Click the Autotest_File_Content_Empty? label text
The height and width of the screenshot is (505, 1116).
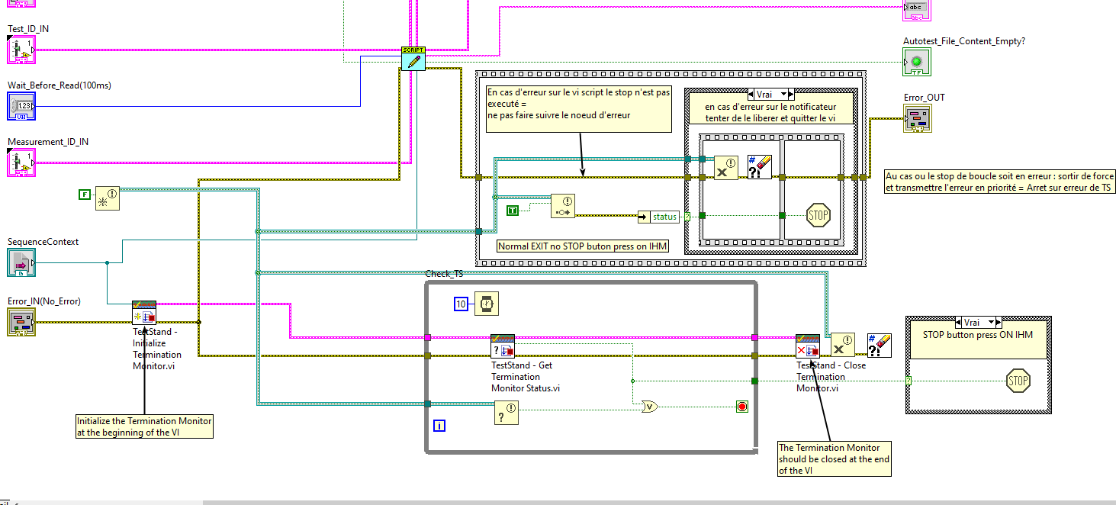tap(964, 41)
